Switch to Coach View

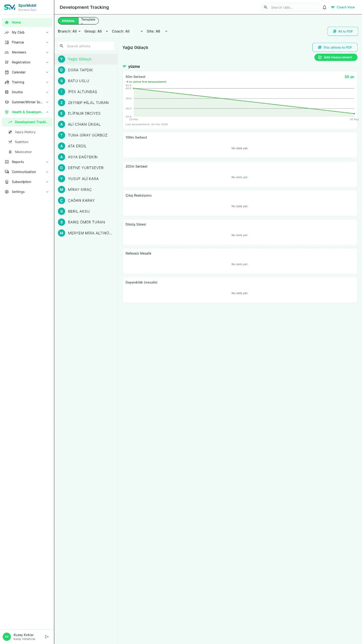[x=343, y=7]
